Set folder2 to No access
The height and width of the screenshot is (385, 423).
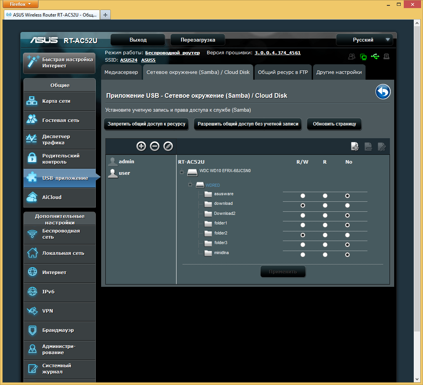click(348, 235)
